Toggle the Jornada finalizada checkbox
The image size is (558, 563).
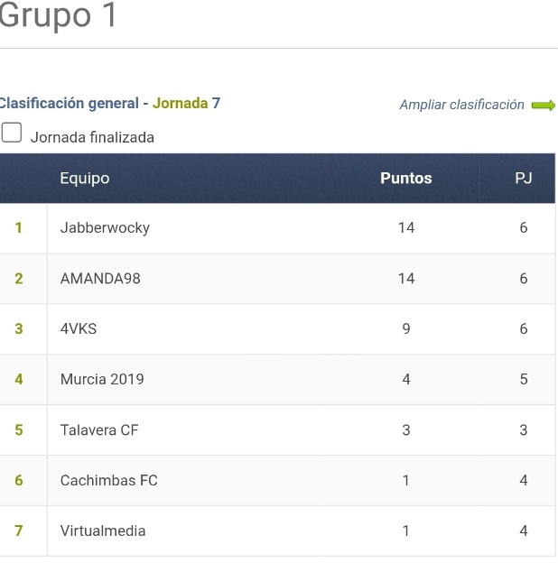pyautogui.click(x=12, y=133)
